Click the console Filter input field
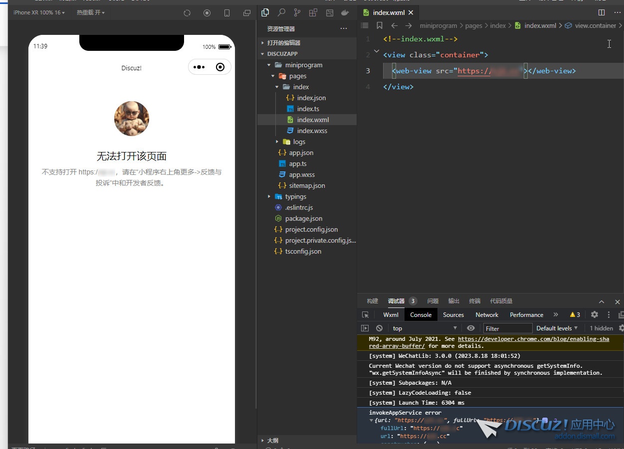Viewport: 624px width, 449px height. pos(507,328)
